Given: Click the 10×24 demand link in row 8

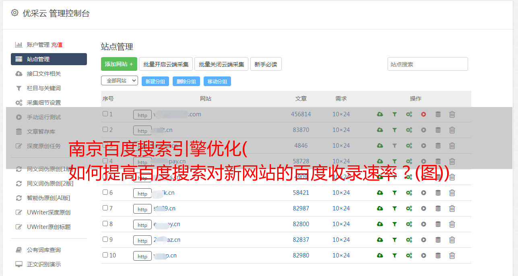Looking at the screenshot, I should [x=341, y=224].
